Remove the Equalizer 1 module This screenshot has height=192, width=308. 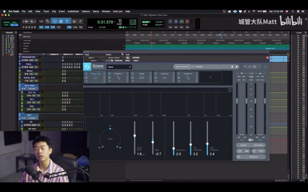127,73
